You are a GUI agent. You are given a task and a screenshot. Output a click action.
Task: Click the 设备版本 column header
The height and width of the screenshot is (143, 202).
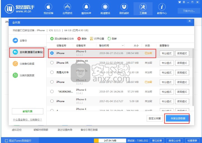81,46
